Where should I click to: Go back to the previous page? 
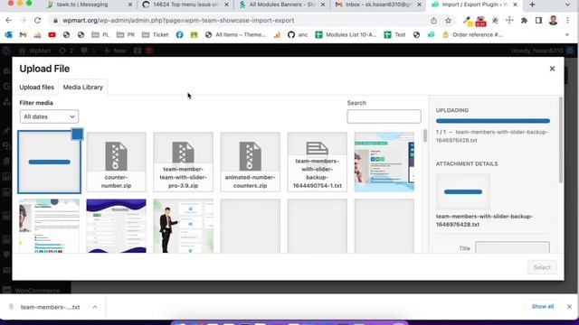point(8,20)
